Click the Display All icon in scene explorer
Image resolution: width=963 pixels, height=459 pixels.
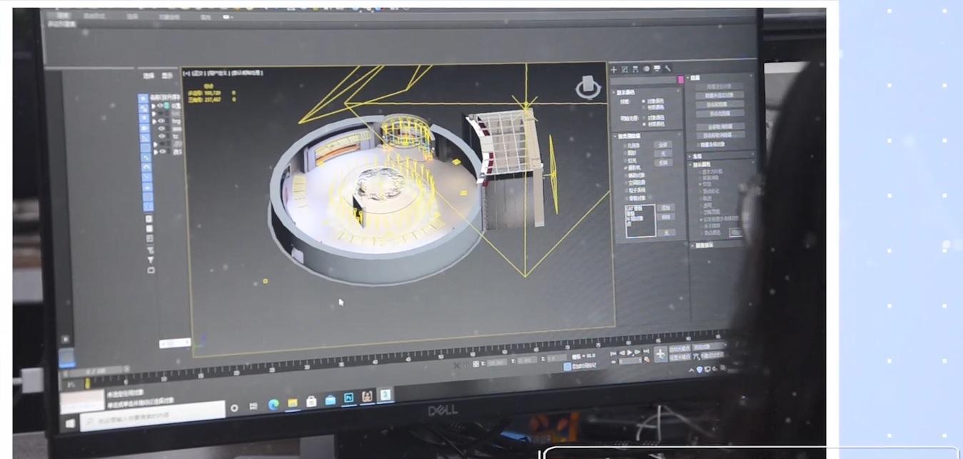[x=149, y=219]
